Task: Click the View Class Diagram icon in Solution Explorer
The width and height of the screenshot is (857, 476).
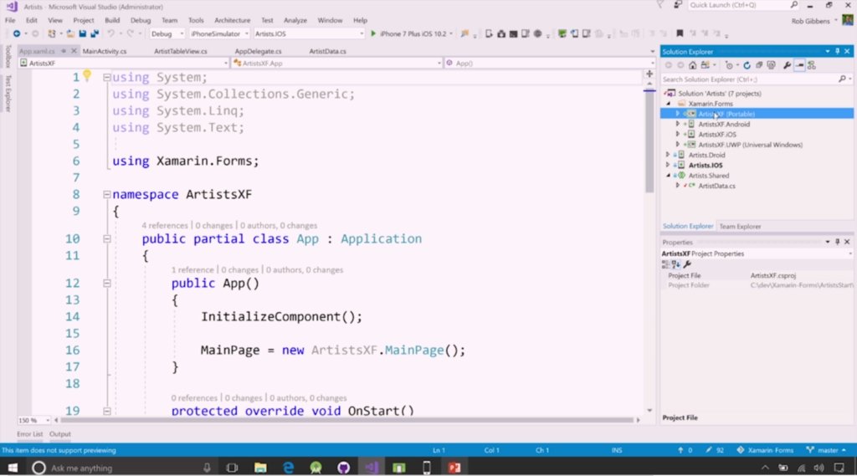Action: coord(812,65)
